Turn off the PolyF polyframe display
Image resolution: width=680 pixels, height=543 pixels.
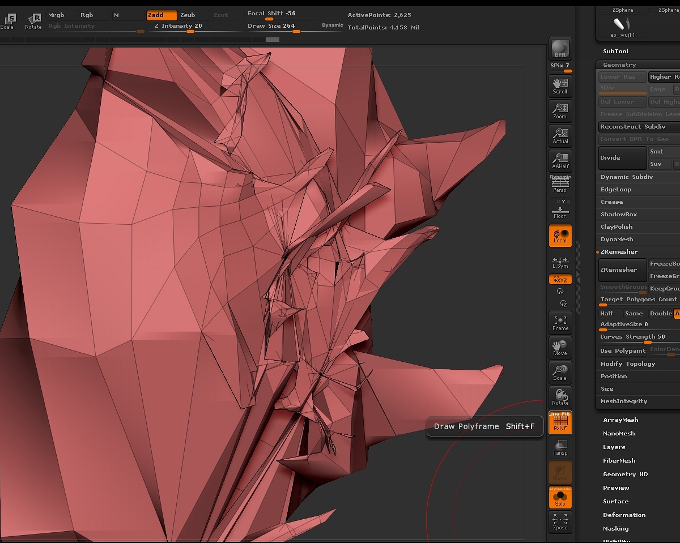[560, 422]
